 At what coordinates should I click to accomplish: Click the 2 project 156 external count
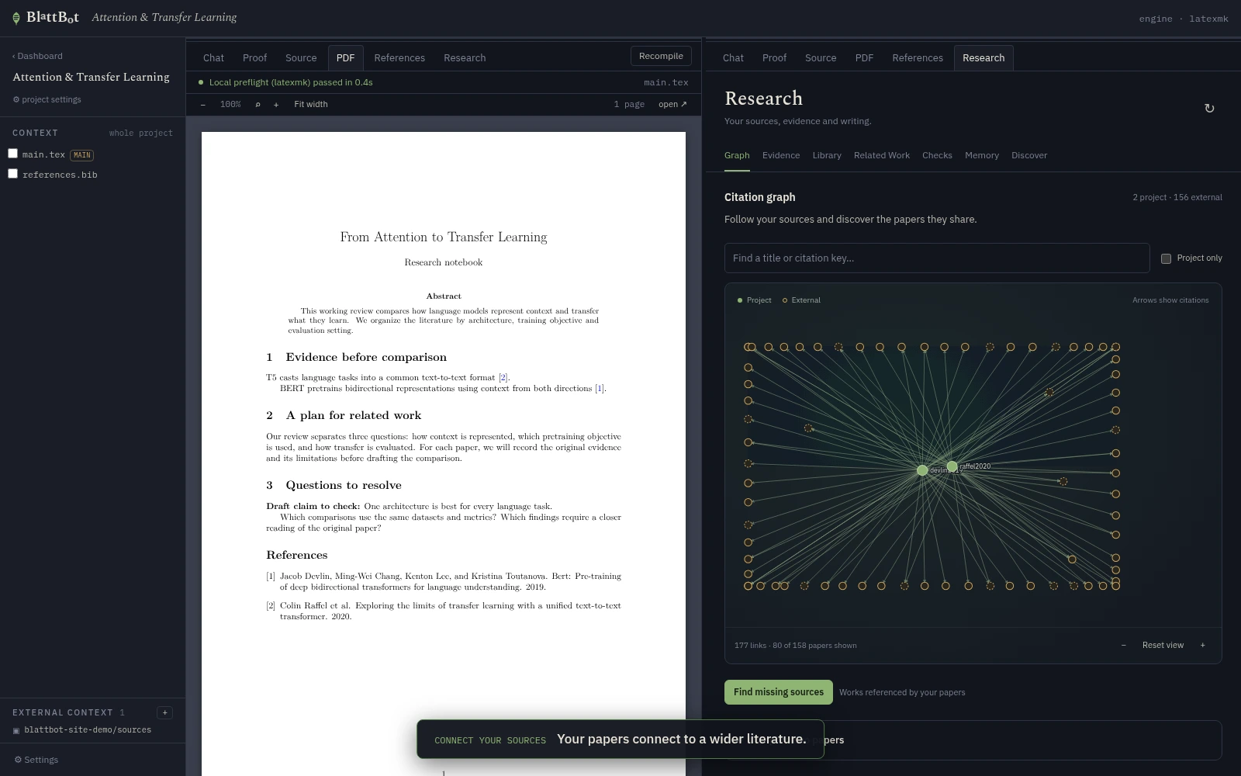1177,197
